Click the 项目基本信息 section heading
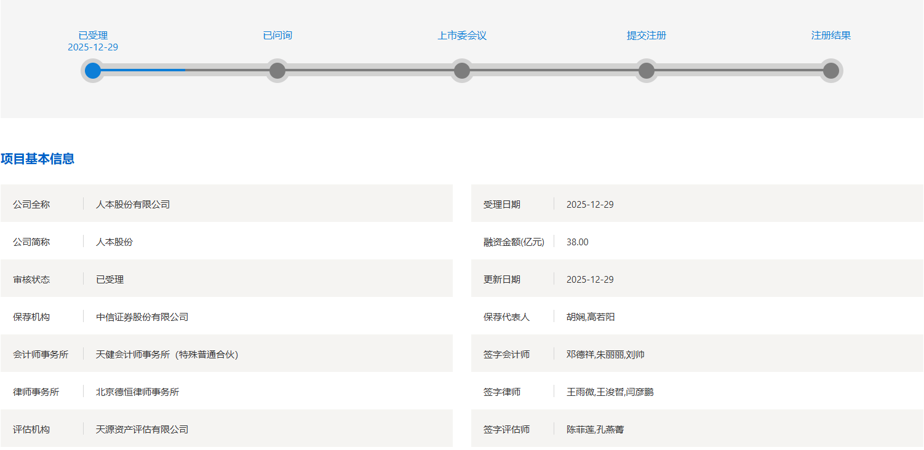Viewport: 924px width, 450px height. [38, 159]
